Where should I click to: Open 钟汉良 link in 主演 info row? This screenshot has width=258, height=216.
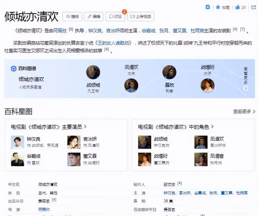click(170, 193)
